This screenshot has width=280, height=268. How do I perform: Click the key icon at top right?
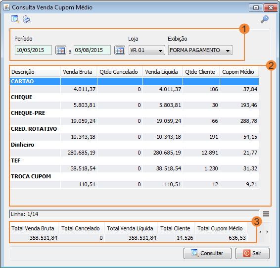[x=265, y=19]
